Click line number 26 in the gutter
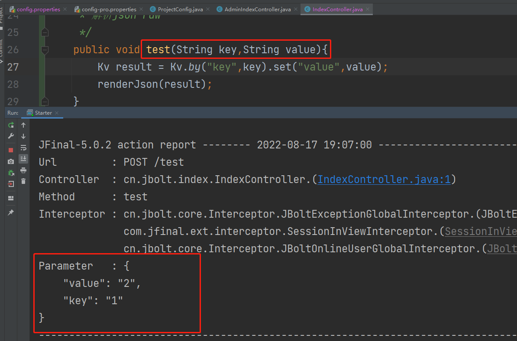 point(13,50)
